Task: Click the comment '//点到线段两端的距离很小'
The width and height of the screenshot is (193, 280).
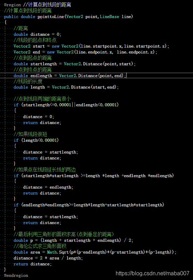Action: pos(42,99)
